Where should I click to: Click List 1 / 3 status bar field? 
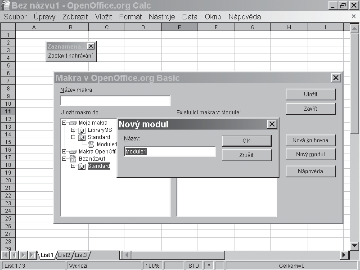click(33, 265)
